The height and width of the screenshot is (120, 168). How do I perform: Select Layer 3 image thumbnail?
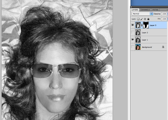pos(138,25)
